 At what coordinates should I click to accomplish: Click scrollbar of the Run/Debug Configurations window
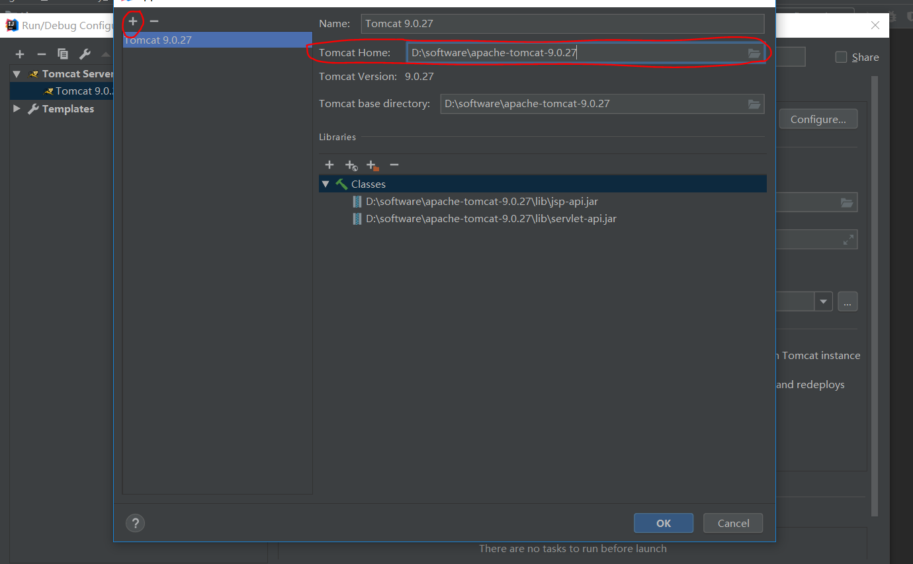875,296
